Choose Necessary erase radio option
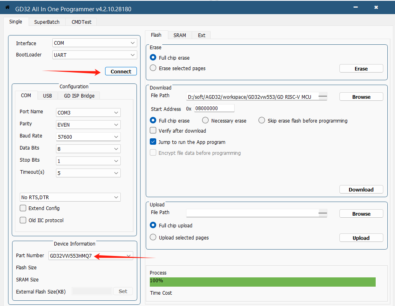The width and height of the screenshot is (395, 306). click(x=205, y=121)
